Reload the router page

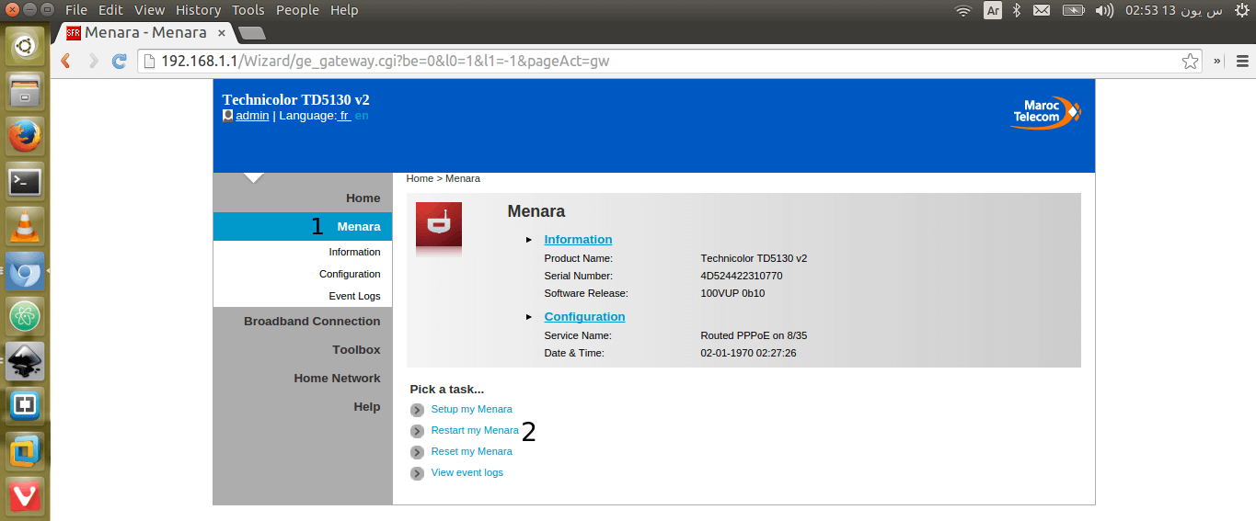pos(119,62)
